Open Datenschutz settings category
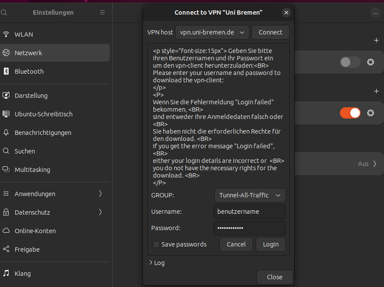 coord(32,212)
